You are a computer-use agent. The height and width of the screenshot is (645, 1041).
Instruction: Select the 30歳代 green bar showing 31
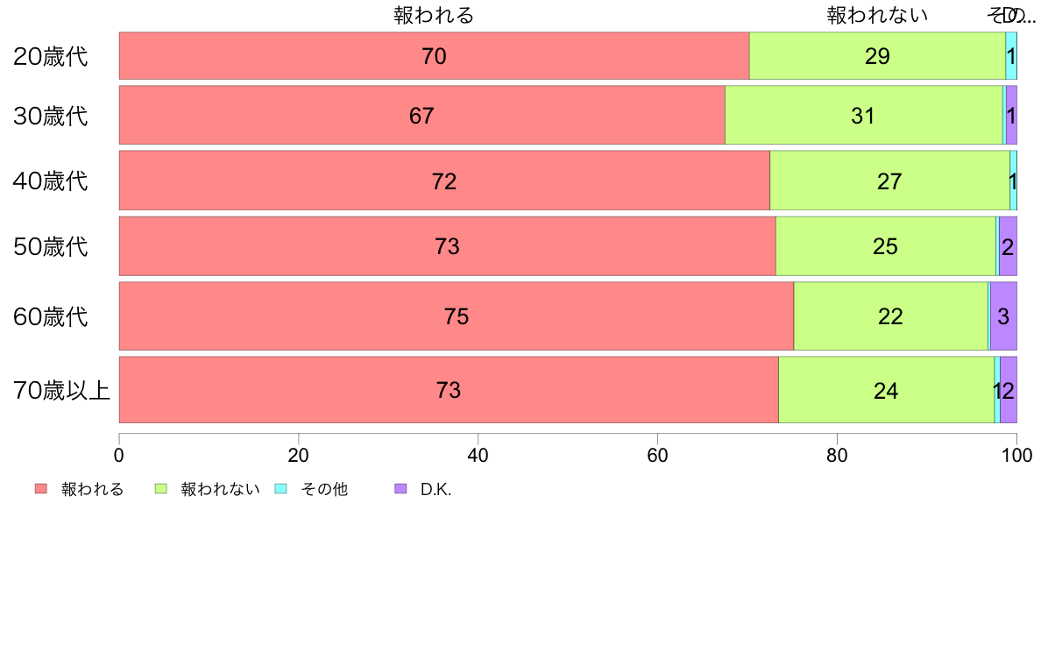pos(864,115)
